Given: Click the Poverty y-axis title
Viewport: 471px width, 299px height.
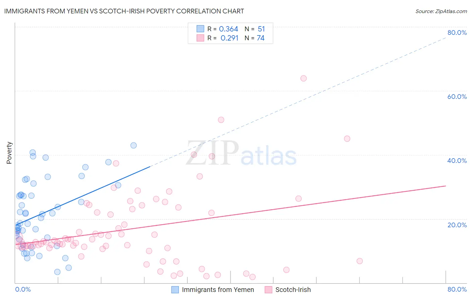Looking at the screenshot, I should 9,153.
